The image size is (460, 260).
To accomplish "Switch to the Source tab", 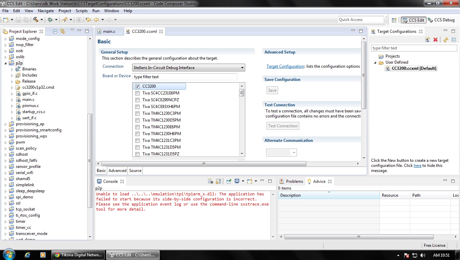I will tap(135, 171).
